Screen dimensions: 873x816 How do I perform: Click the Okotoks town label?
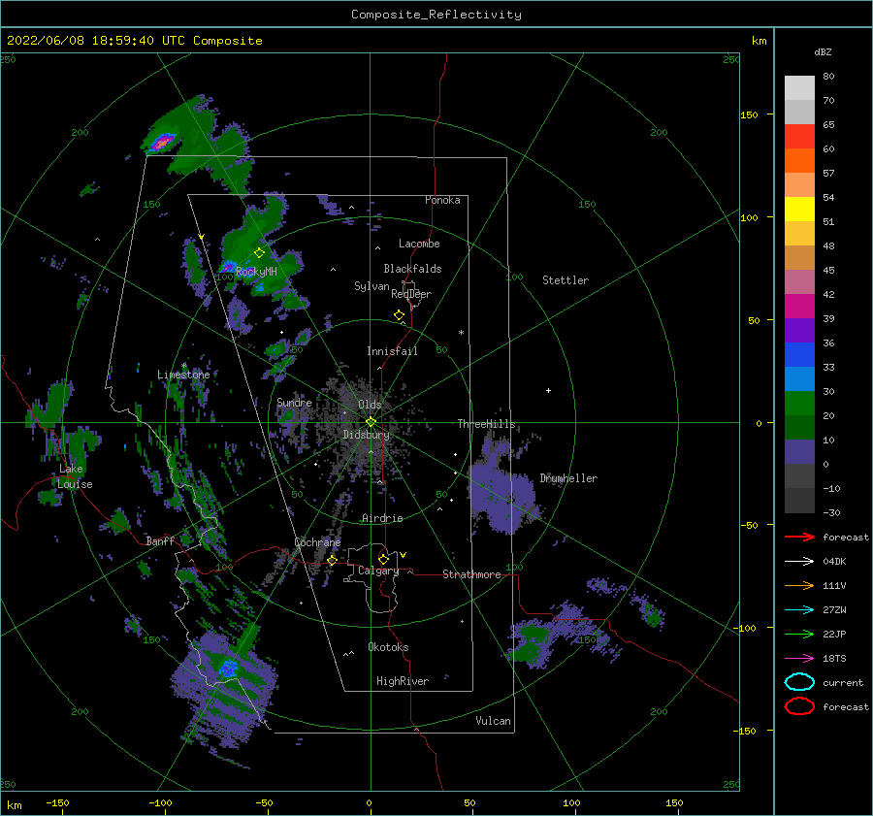[388, 647]
